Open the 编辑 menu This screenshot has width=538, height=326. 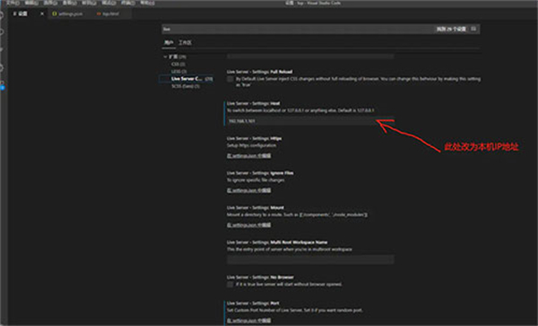click(31, 3)
